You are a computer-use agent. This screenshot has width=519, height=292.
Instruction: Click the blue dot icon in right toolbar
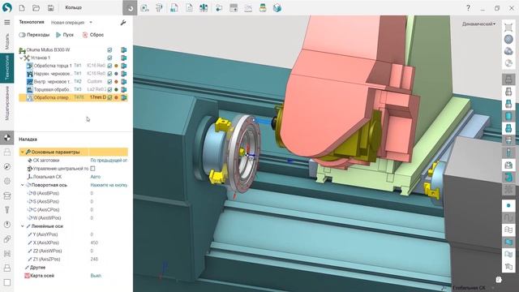508,205
